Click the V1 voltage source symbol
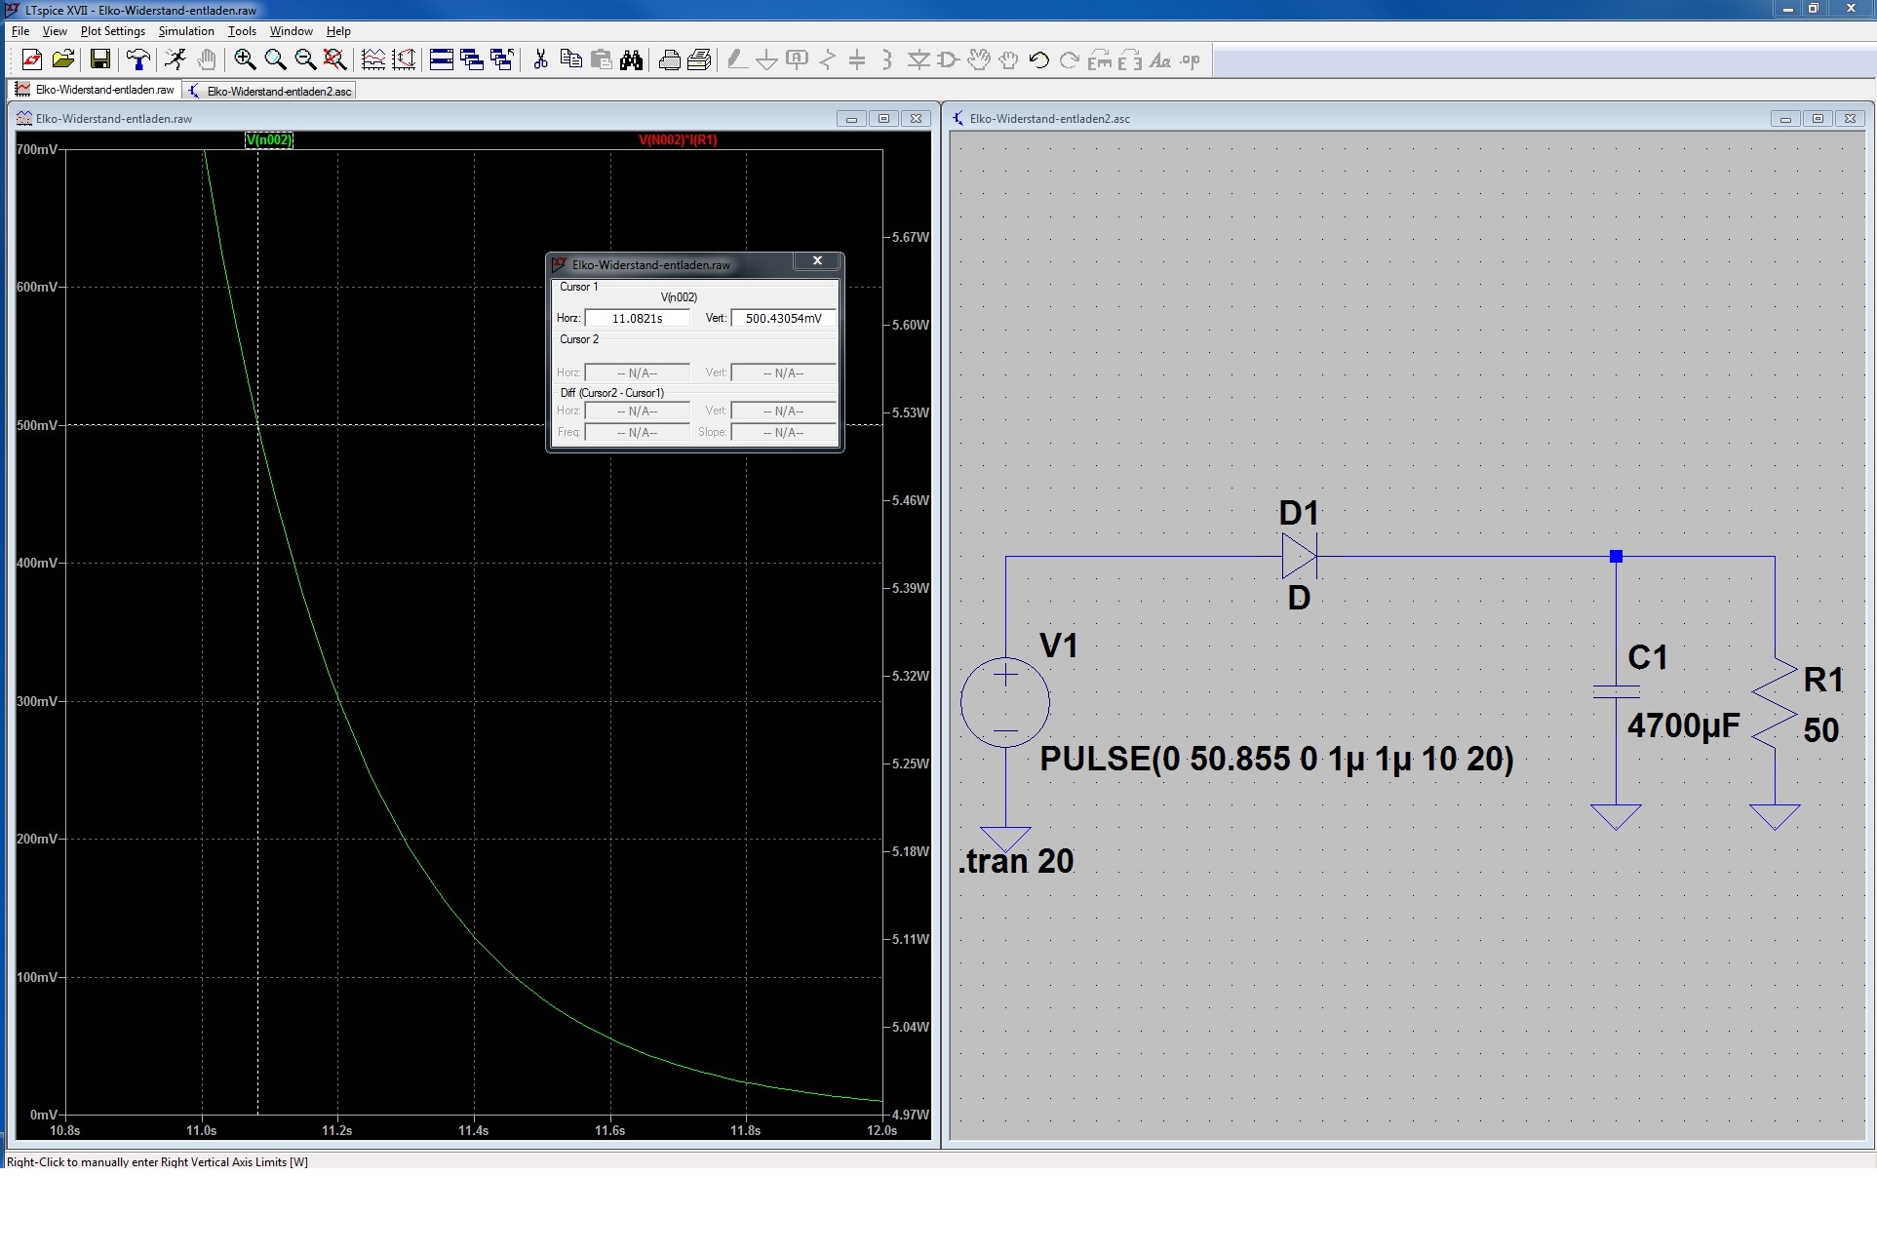The width and height of the screenshot is (1877, 1254). (1005, 702)
